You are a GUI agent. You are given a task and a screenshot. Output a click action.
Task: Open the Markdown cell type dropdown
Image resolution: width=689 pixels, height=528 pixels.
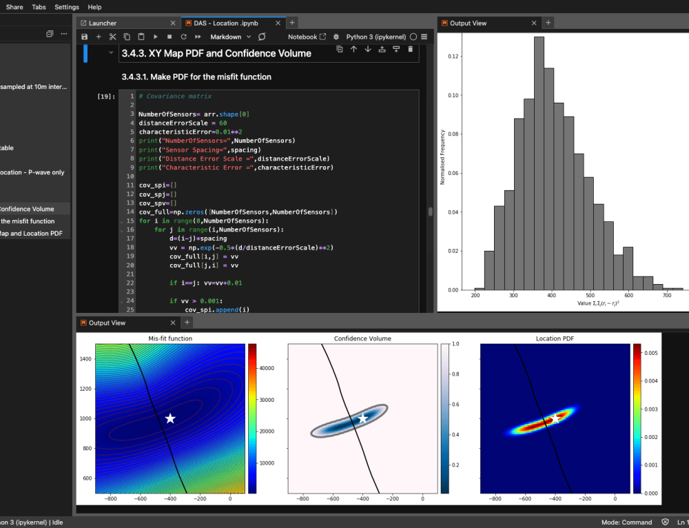pyautogui.click(x=229, y=37)
